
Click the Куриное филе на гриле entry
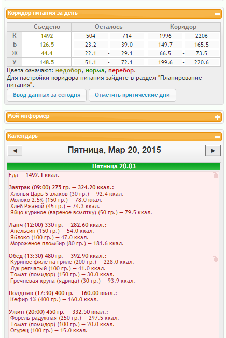[72, 262]
